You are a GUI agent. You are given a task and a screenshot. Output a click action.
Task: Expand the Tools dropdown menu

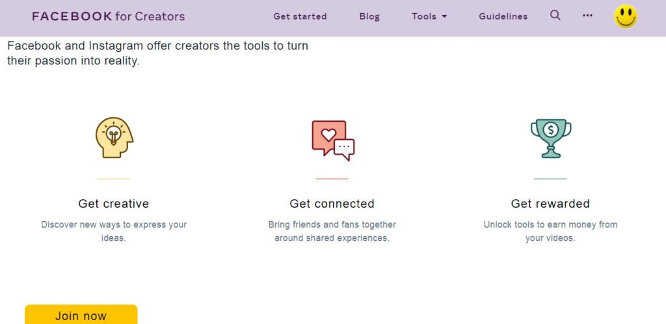[429, 16]
